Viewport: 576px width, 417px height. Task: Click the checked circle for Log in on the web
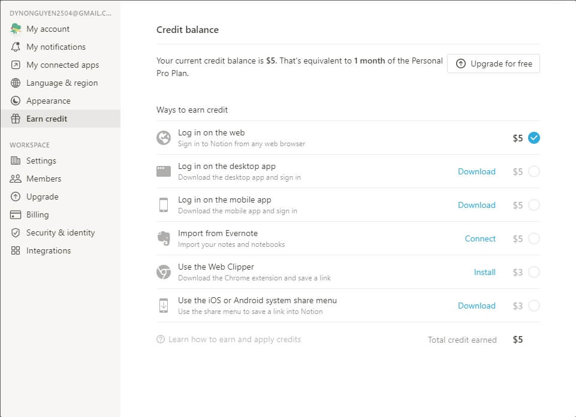click(534, 138)
